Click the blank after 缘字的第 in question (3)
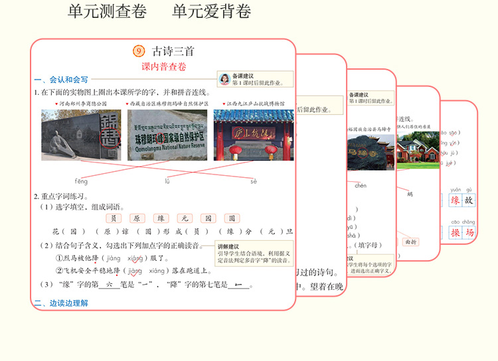The height and width of the screenshot is (361, 498). pyautogui.click(x=110, y=285)
